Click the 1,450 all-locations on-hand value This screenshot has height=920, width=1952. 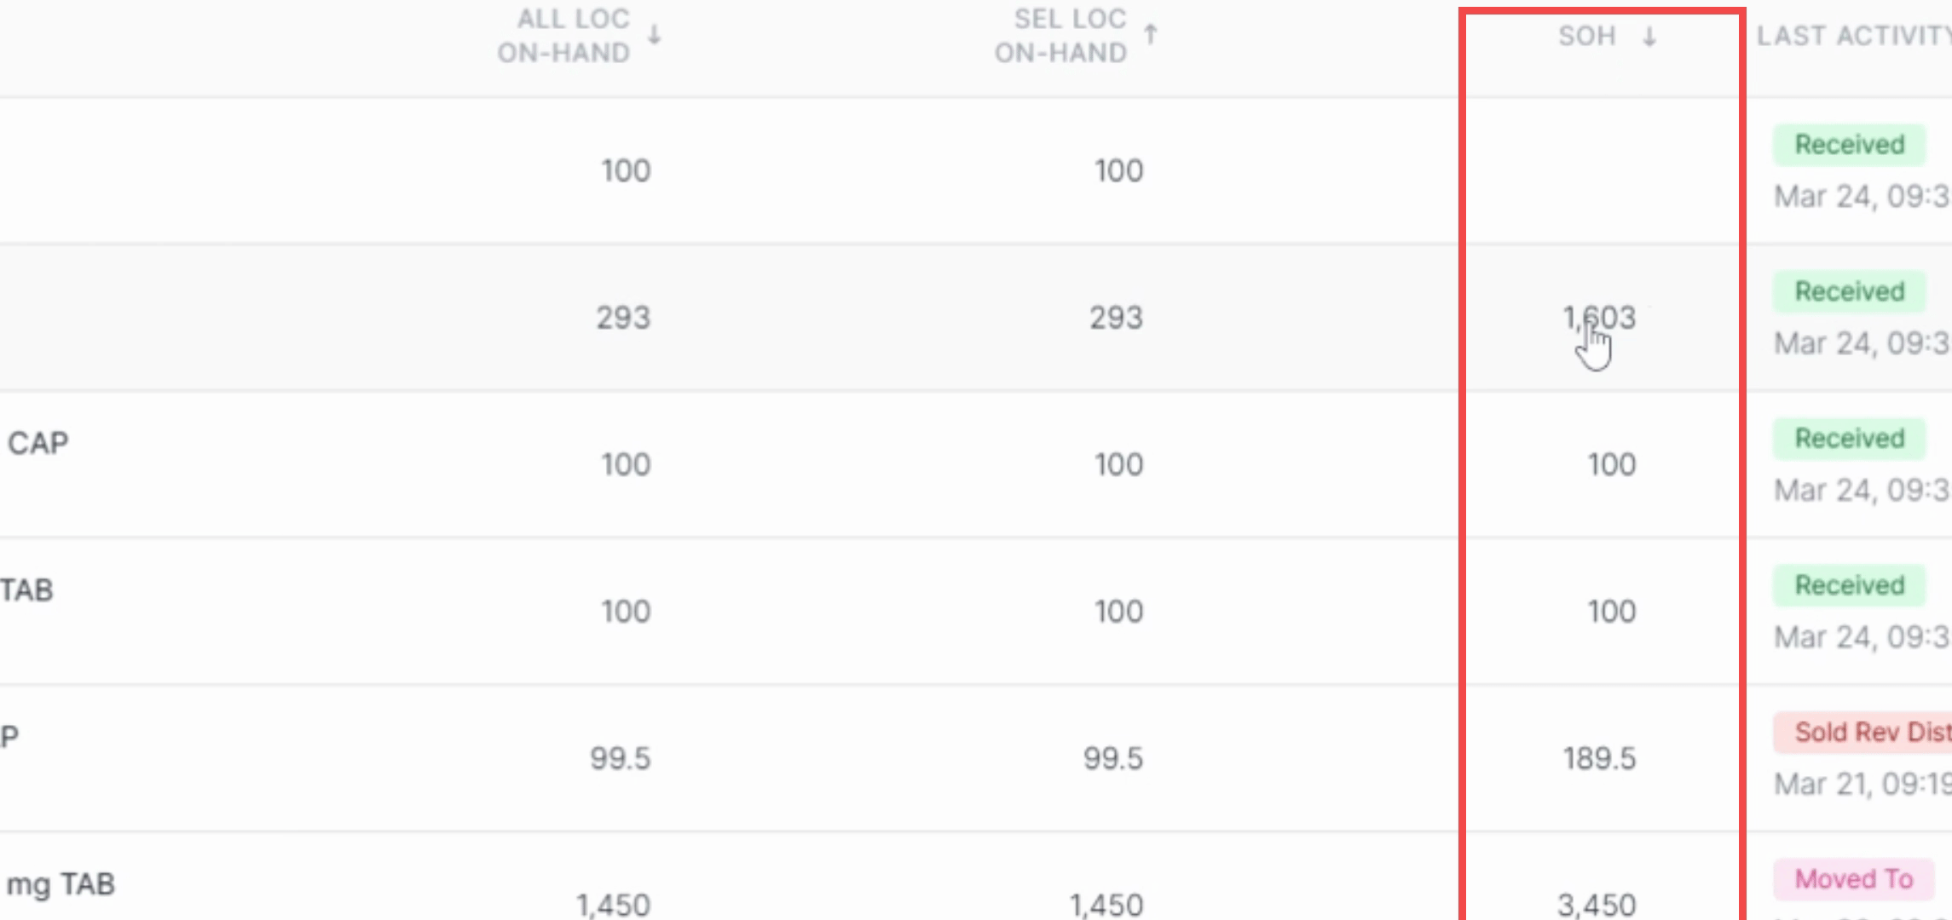pos(613,905)
